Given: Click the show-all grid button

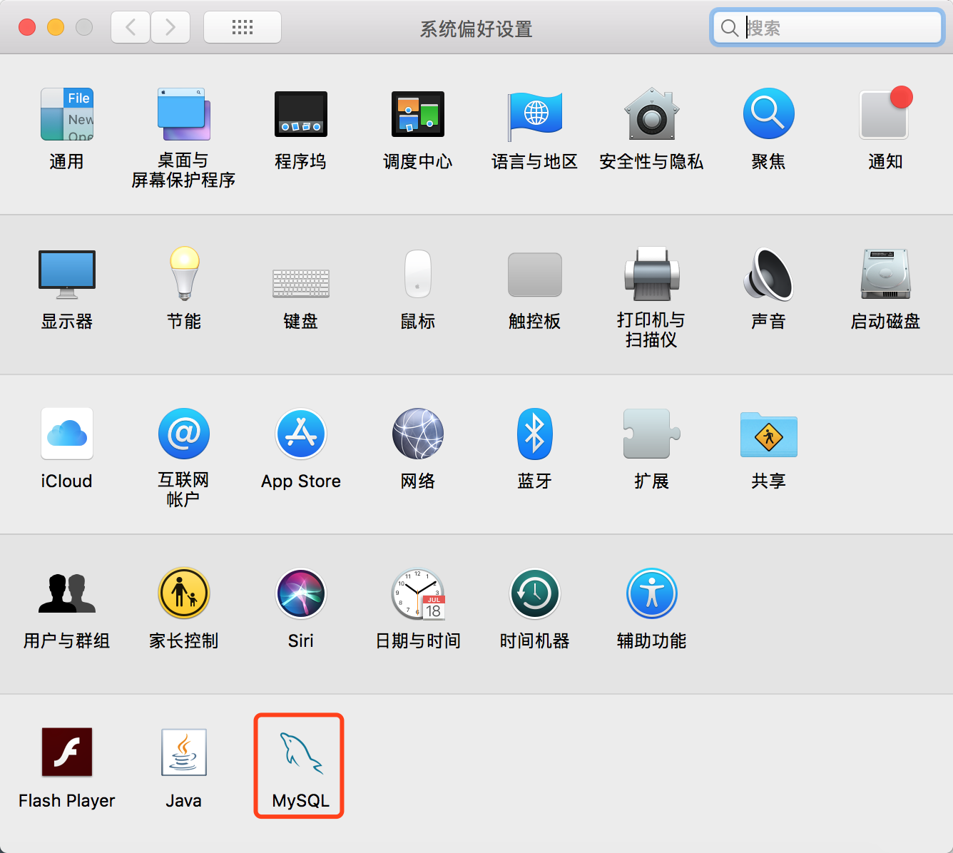Looking at the screenshot, I should 243,28.
